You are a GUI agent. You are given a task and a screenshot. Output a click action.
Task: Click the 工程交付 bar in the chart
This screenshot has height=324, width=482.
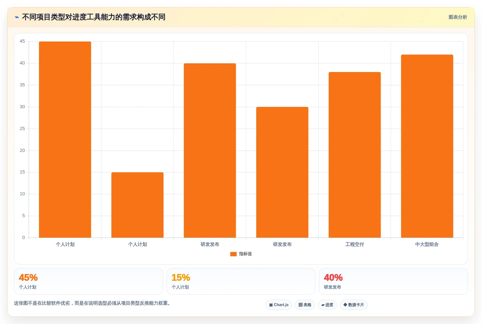click(355, 155)
